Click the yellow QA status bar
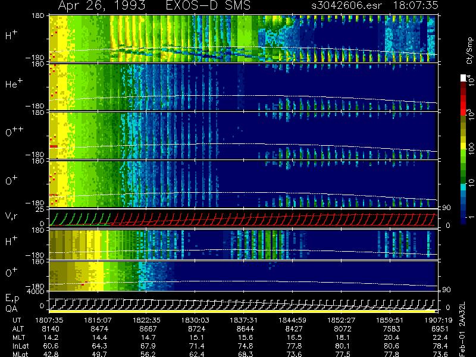Screen dimensions: 476x357 [242, 311]
